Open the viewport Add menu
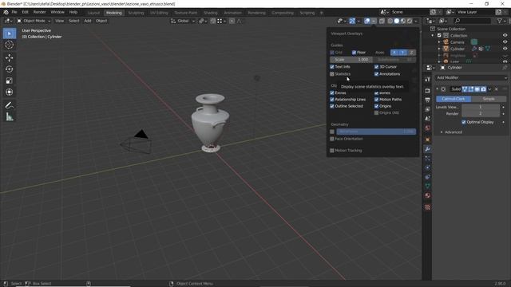The image size is (511, 287). coord(88,22)
